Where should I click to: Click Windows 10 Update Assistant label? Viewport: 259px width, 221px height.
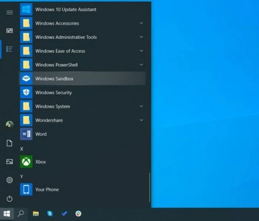click(66, 10)
